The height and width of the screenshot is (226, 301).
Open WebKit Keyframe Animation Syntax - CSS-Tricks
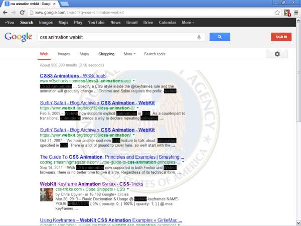click(92, 184)
